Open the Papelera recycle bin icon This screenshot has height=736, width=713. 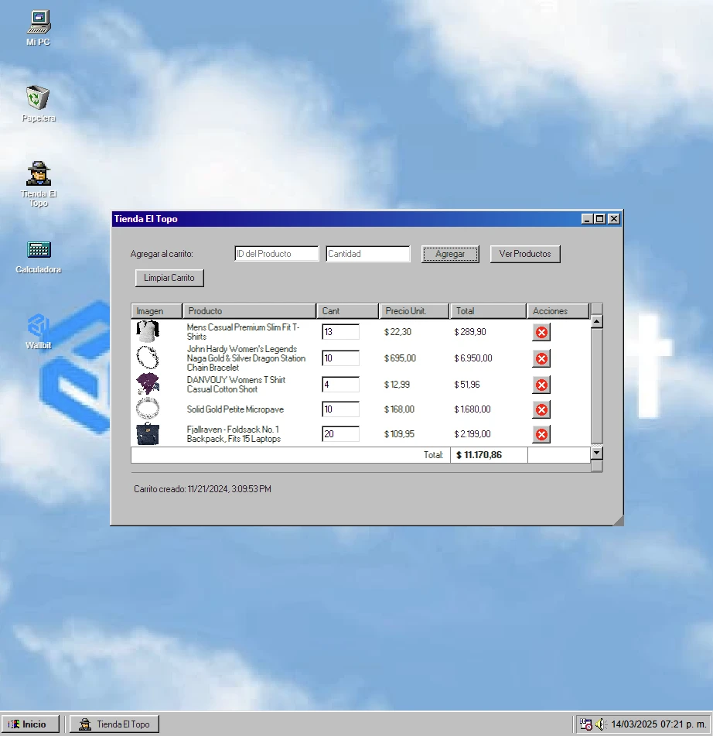(38, 98)
